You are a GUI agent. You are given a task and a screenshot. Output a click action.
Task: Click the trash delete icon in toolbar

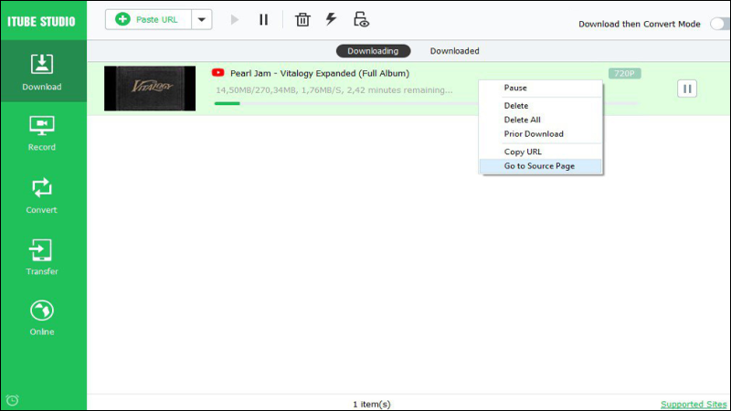tap(302, 19)
